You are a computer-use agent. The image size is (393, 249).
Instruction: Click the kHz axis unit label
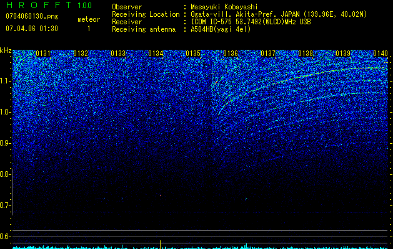[6, 50]
